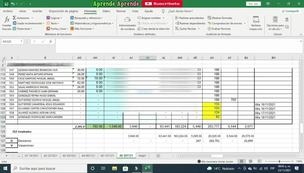The image size is (304, 173).
Task: Collapse the ribbon with the chevron
Action: click(301, 34)
